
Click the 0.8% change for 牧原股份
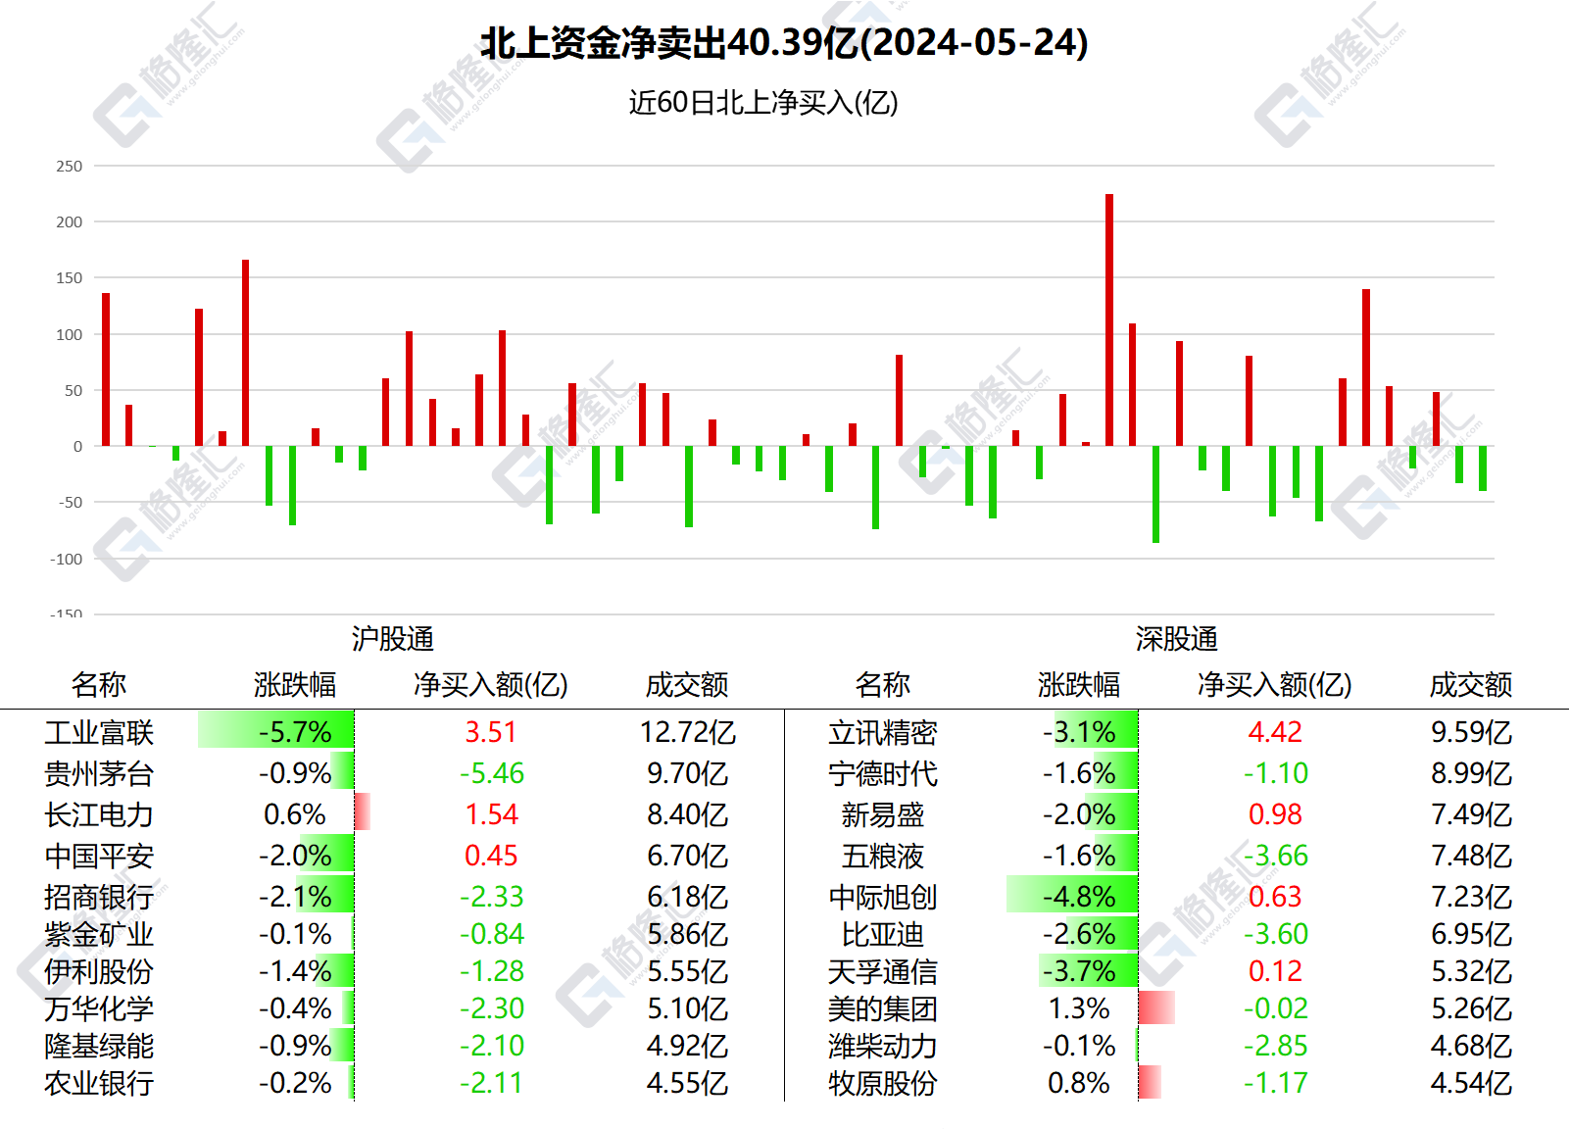1079,1083
